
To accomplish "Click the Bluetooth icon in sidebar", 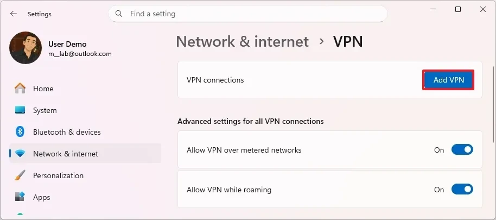I will (20, 132).
